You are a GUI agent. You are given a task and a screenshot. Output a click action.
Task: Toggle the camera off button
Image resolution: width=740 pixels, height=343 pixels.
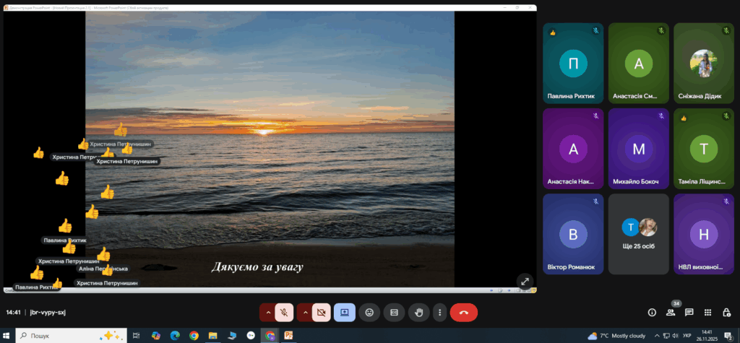coord(322,313)
